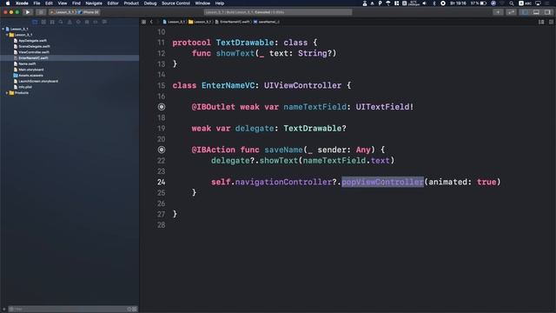This screenshot has height=313, width=556.
Task: Open the Source Control menu
Action: [x=175, y=3]
